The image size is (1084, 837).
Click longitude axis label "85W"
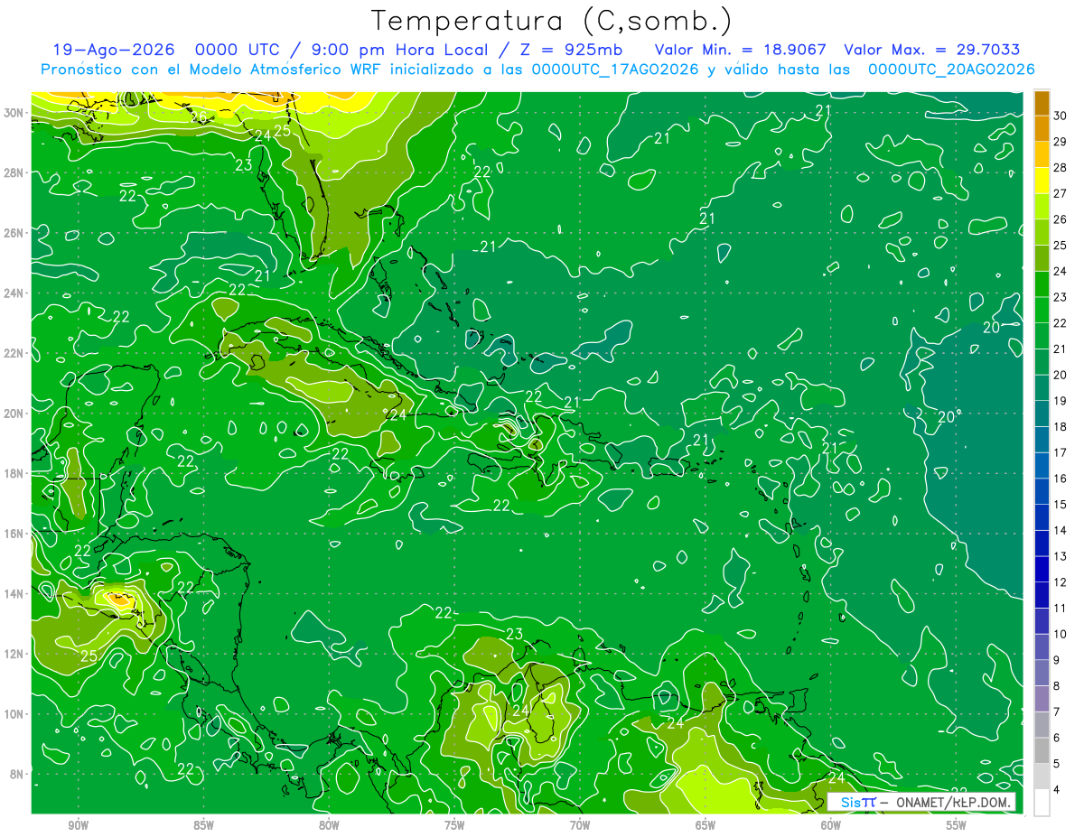coord(203,825)
